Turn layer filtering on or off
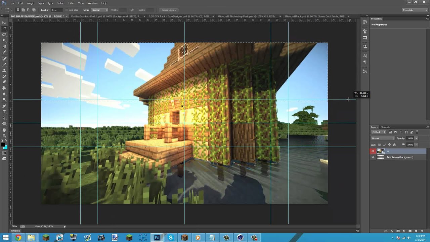Viewport: 430px width, 242px height. pos(418,132)
